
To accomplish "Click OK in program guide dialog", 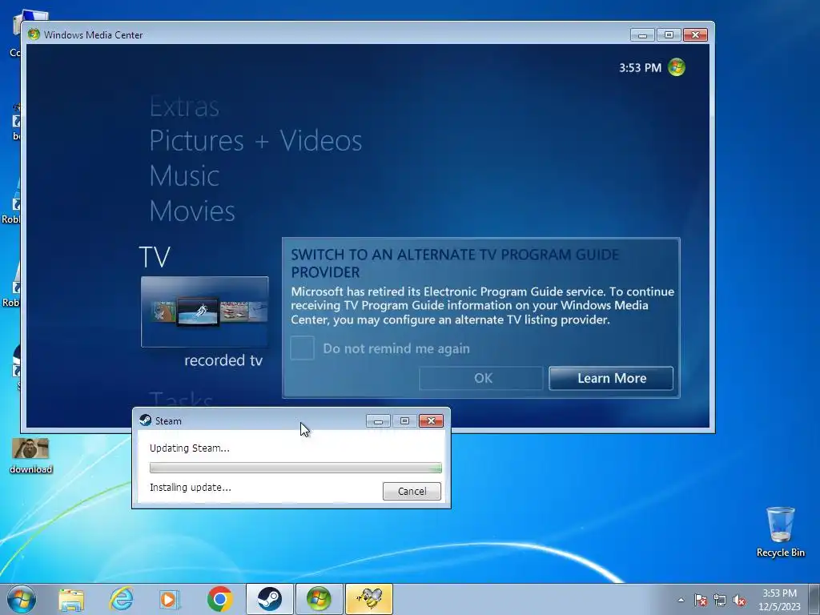I will pyautogui.click(x=481, y=378).
